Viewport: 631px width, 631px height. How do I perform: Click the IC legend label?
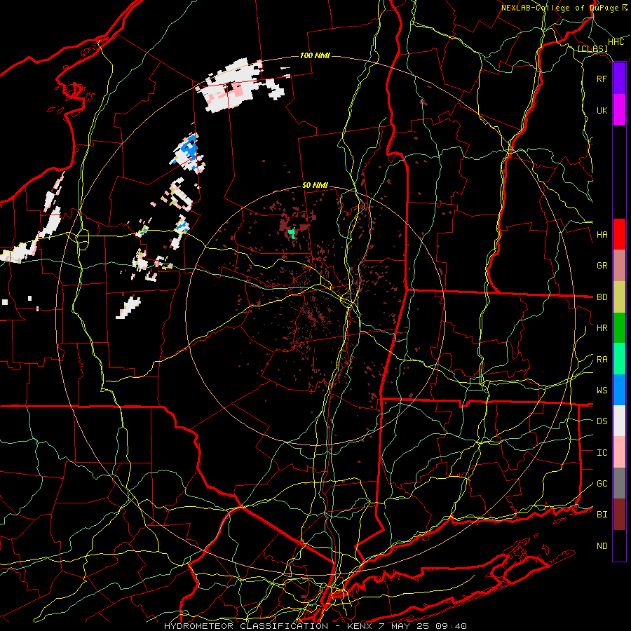point(602,453)
